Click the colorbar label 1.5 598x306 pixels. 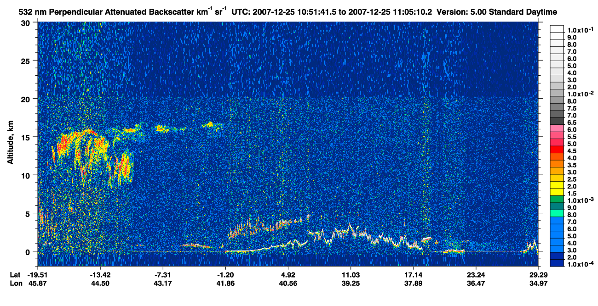click(x=572, y=193)
